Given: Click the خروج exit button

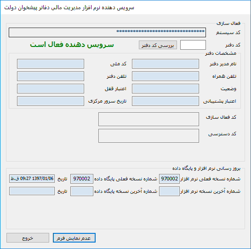Looking at the screenshot, I should click(x=28, y=238).
